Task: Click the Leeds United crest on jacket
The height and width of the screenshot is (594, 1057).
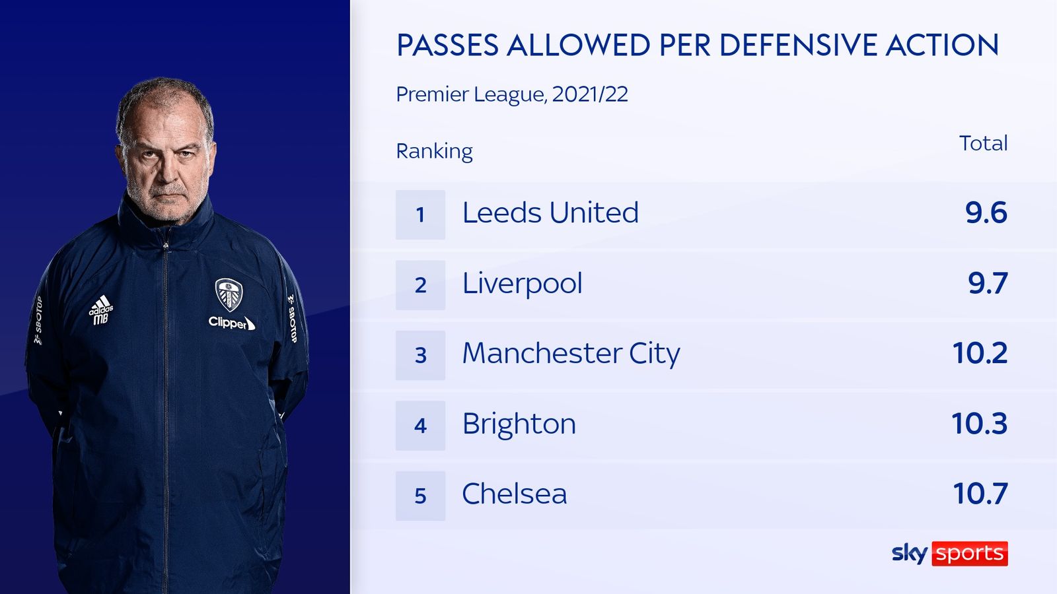Action: [229, 295]
